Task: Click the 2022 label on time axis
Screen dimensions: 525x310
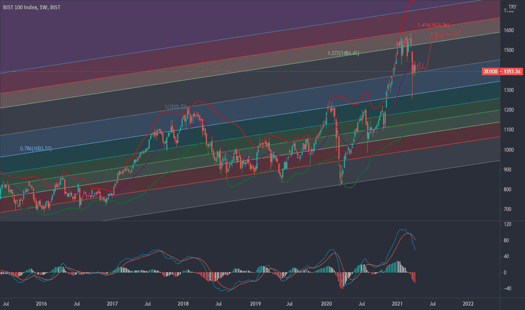Action: (x=468, y=304)
